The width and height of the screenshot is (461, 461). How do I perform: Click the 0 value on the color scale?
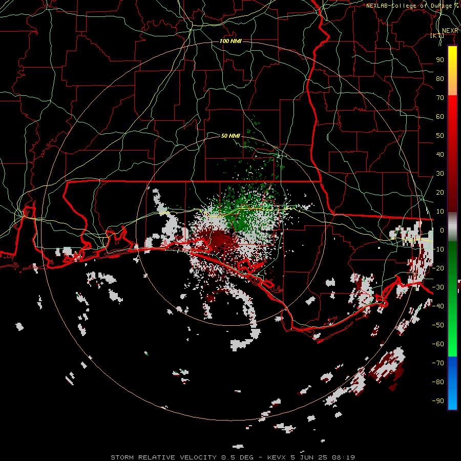tap(442, 230)
